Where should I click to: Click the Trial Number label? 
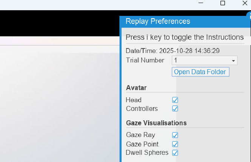point(145,60)
